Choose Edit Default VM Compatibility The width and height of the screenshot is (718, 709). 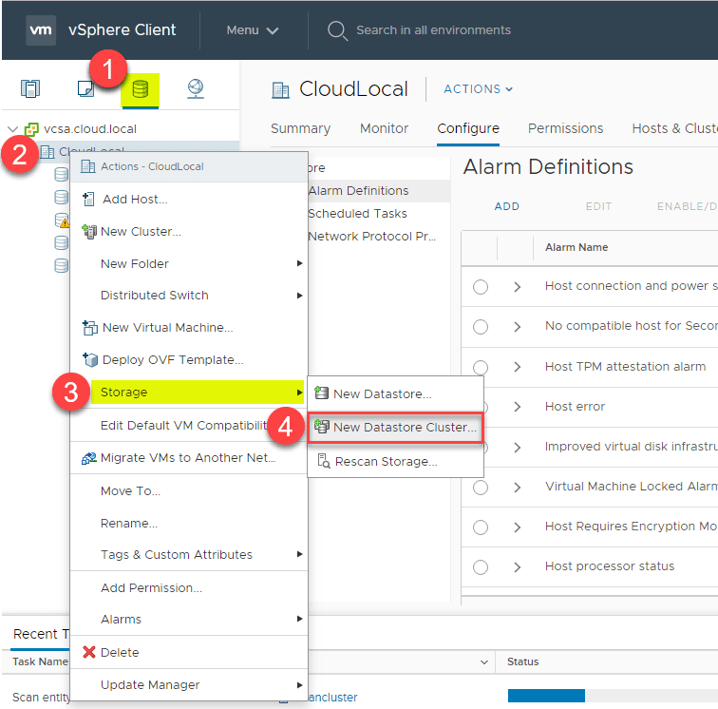(x=184, y=426)
